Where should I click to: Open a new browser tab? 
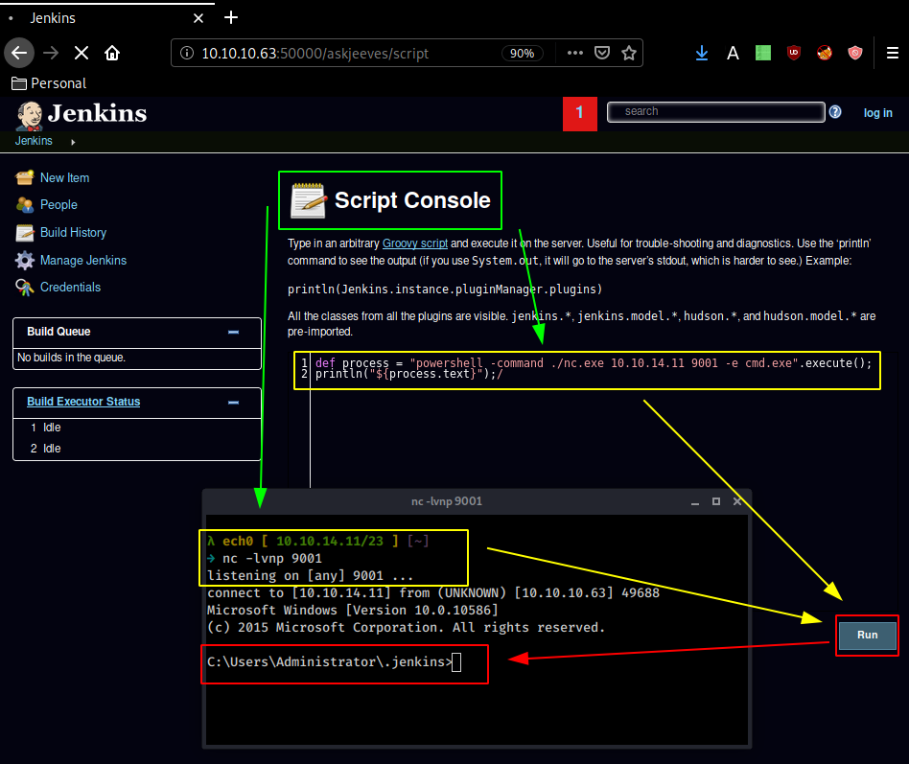coord(231,18)
